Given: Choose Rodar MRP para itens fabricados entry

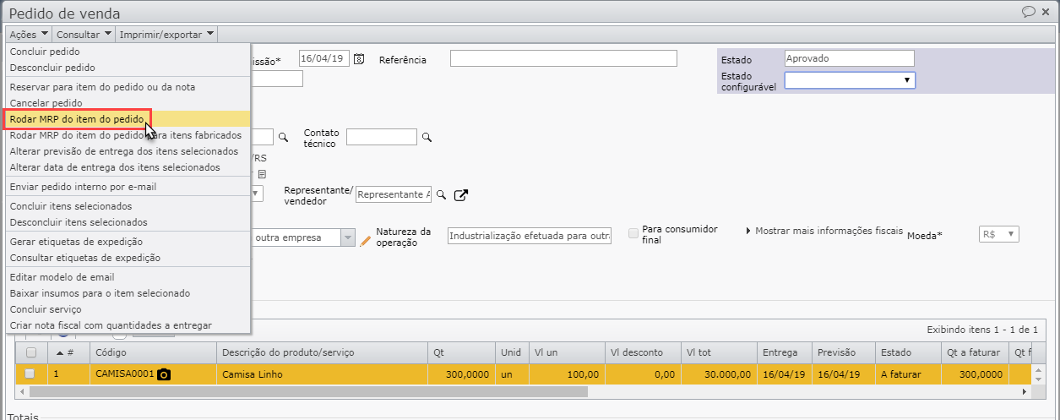Looking at the screenshot, I should pyautogui.click(x=128, y=135).
